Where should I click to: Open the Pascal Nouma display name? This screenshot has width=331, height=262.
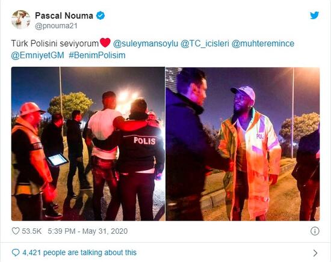(x=64, y=16)
